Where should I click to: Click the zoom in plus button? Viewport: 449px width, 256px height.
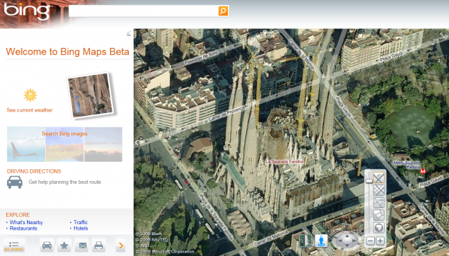point(380,241)
